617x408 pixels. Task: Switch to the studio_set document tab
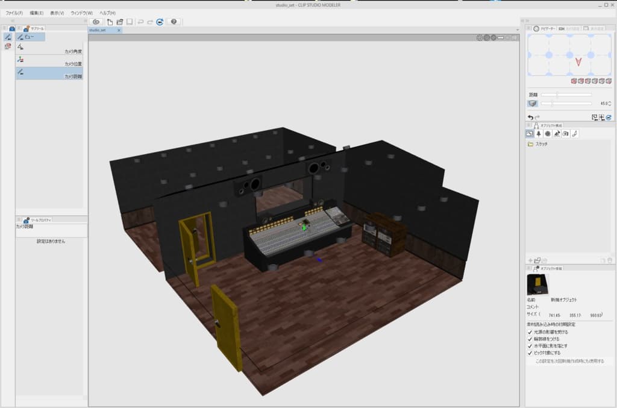click(98, 30)
